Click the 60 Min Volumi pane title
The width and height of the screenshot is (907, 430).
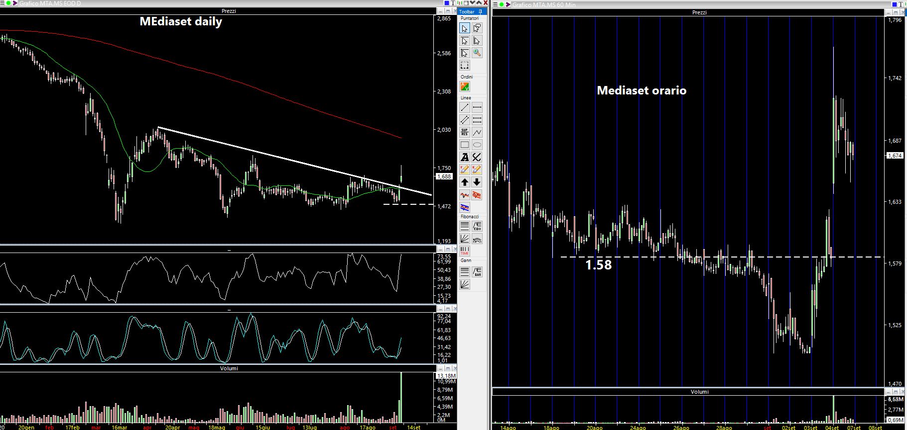pyautogui.click(x=699, y=392)
